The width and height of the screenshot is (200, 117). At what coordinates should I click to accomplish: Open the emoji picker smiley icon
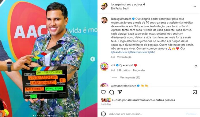[103, 114]
